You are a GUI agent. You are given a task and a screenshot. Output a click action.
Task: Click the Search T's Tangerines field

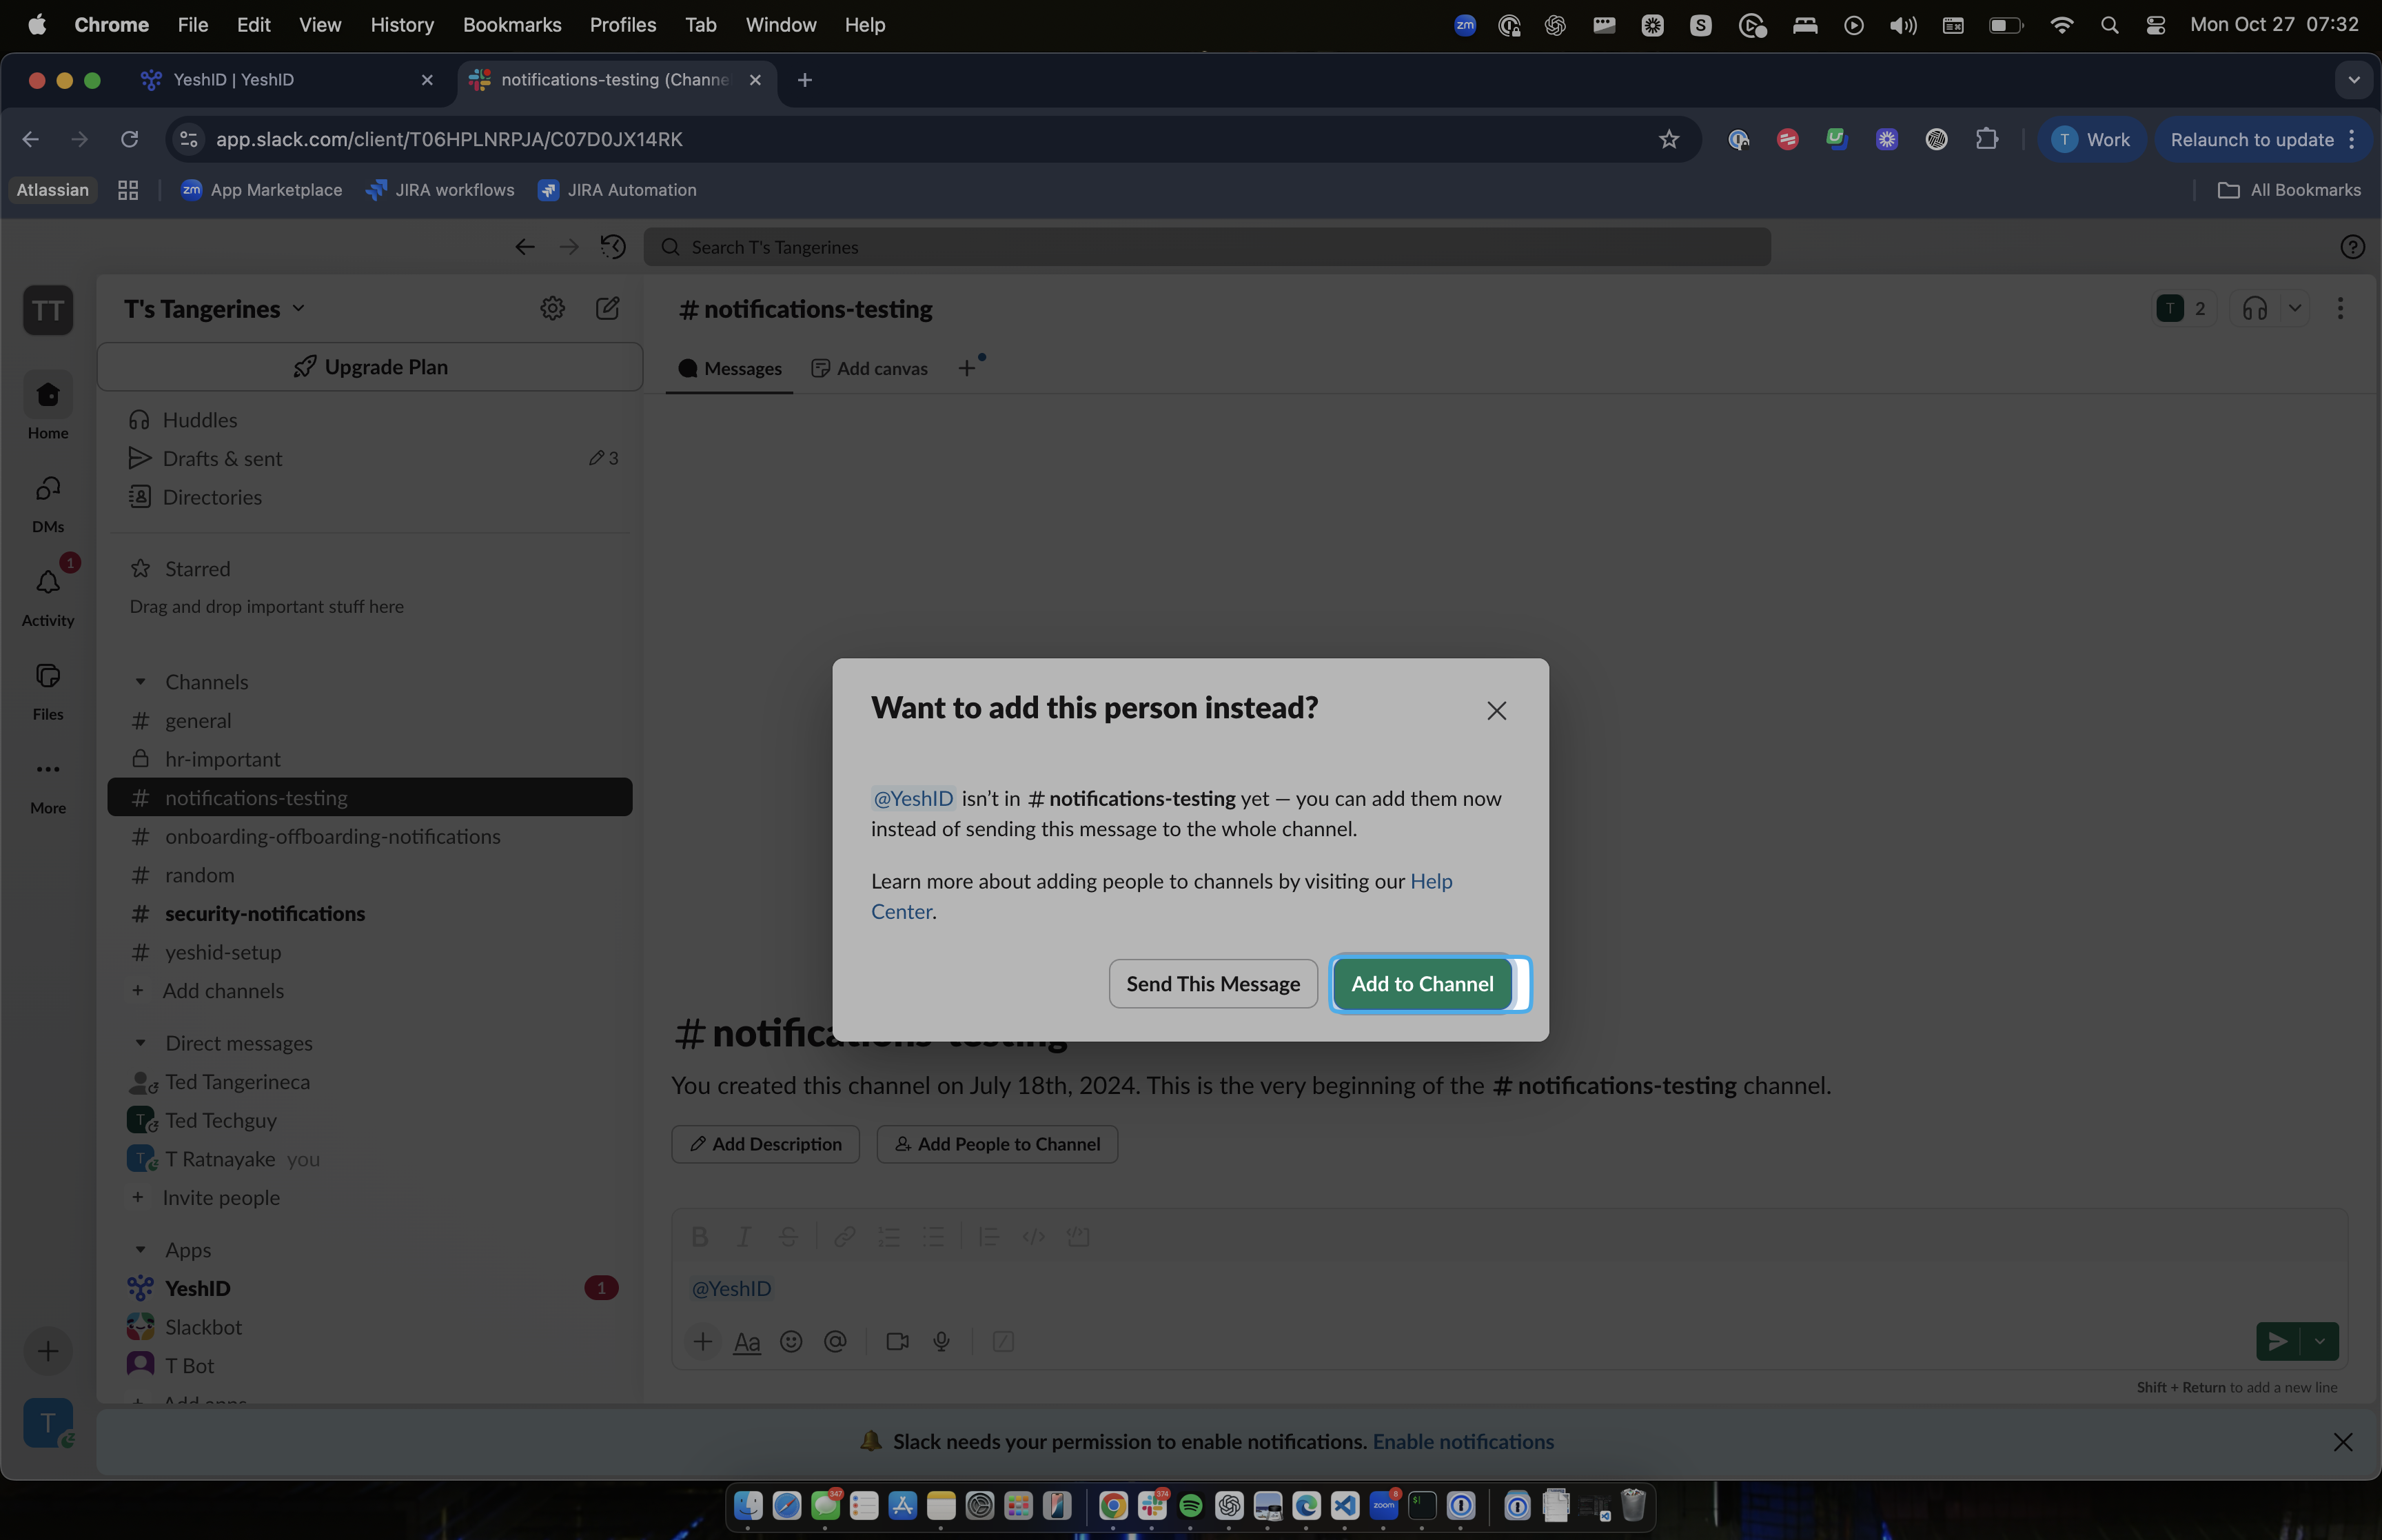pyautogui.click(x=1206, y=247)
